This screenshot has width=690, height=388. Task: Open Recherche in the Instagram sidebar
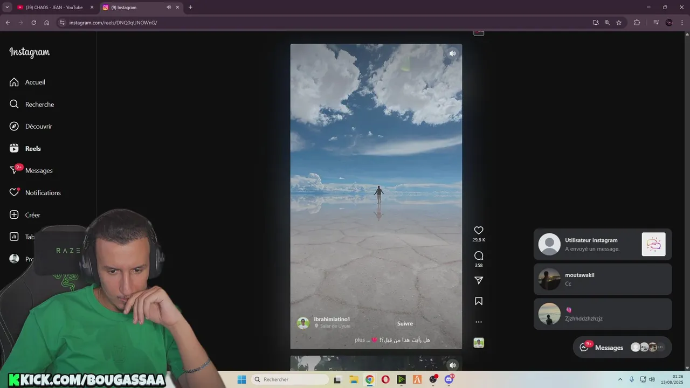point(31,105)
